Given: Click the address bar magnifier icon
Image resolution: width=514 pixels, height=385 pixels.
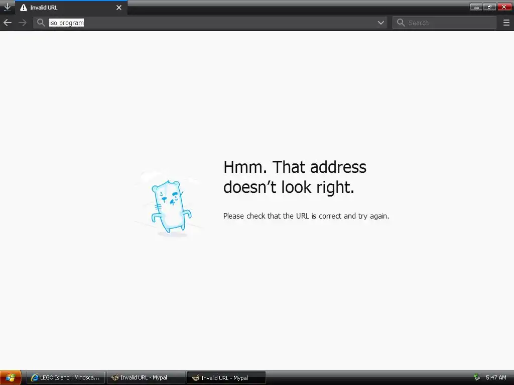Looking at the screenshot, I should click(41, 23).
